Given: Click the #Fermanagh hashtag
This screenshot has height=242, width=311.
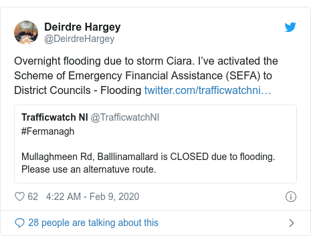Looking at the screenshot, I should click(47, 131).
